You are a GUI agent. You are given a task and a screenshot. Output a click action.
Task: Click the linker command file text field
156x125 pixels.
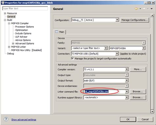(x=104, y=92)
